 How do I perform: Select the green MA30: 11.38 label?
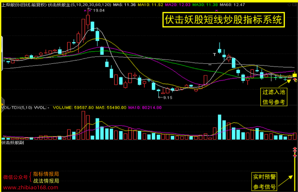point(205,5)
